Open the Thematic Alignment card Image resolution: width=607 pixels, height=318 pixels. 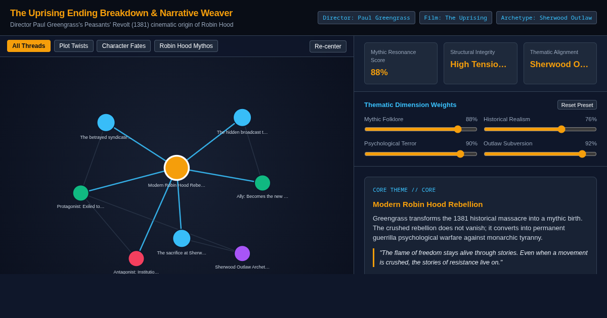(x=560, y=64)
